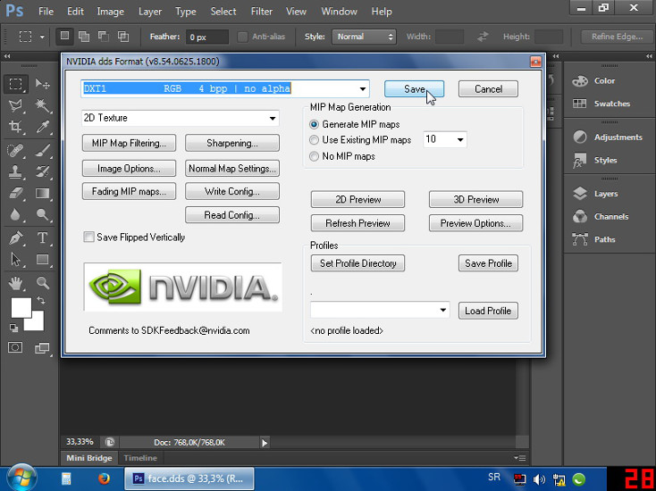Open the Layer menu

(x=150, y=12)
